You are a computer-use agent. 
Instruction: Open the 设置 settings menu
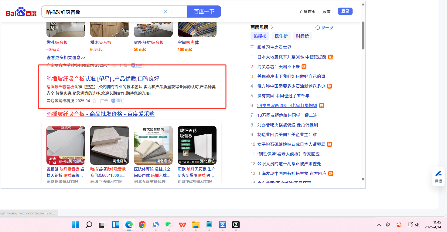[327, 12]
